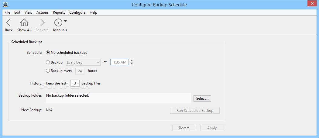Select the Backup daily radio button
This screenshot has width=319, height=138.
point(48,62)
